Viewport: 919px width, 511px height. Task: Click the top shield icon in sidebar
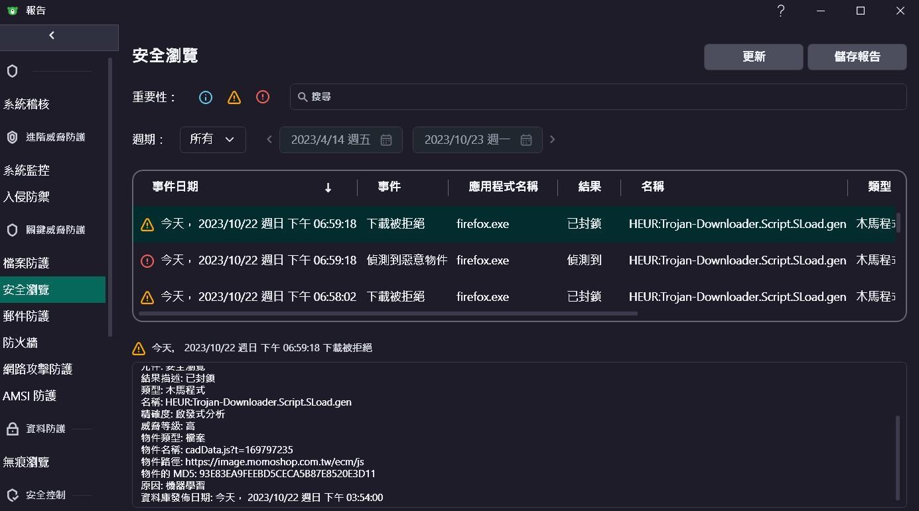[x=12, y=71]
